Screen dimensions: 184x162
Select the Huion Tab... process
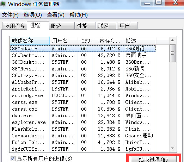tap(83, 142)
